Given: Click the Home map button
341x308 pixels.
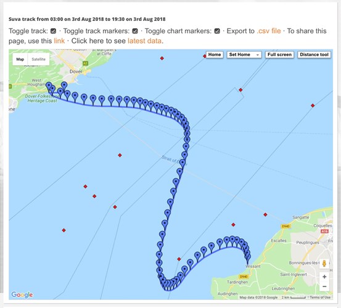Looking at the screenshot, I should tap(215, 55).
